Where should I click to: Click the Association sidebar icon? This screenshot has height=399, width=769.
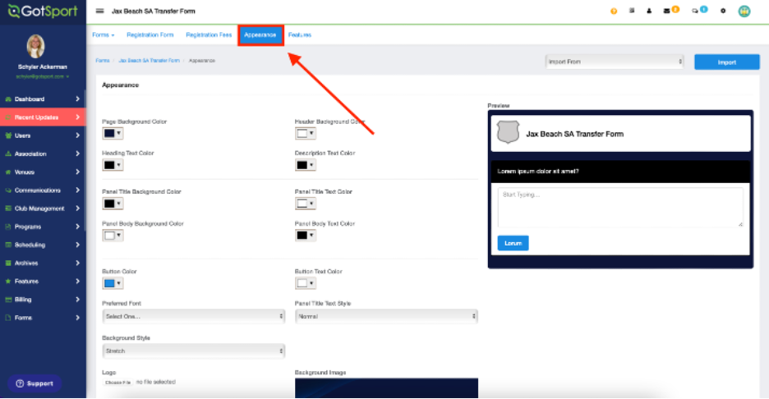coord(8,154)
